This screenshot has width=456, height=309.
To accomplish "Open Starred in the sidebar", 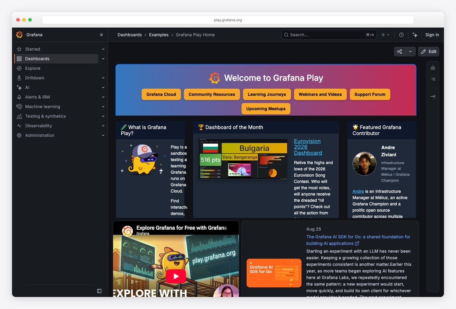I will (x=32, y=49).
